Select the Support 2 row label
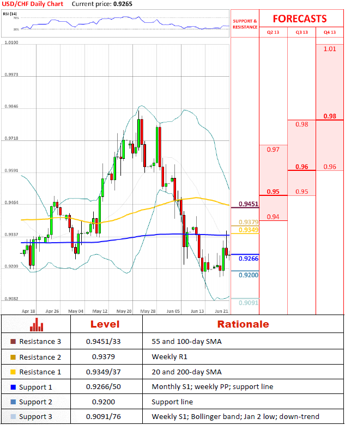Screen dimensions: 345x425 [35, 402]
